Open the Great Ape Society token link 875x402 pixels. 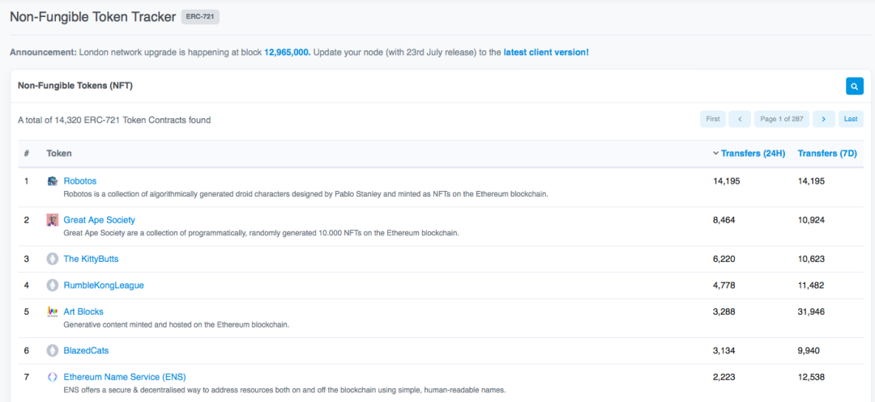coord(100,220)
